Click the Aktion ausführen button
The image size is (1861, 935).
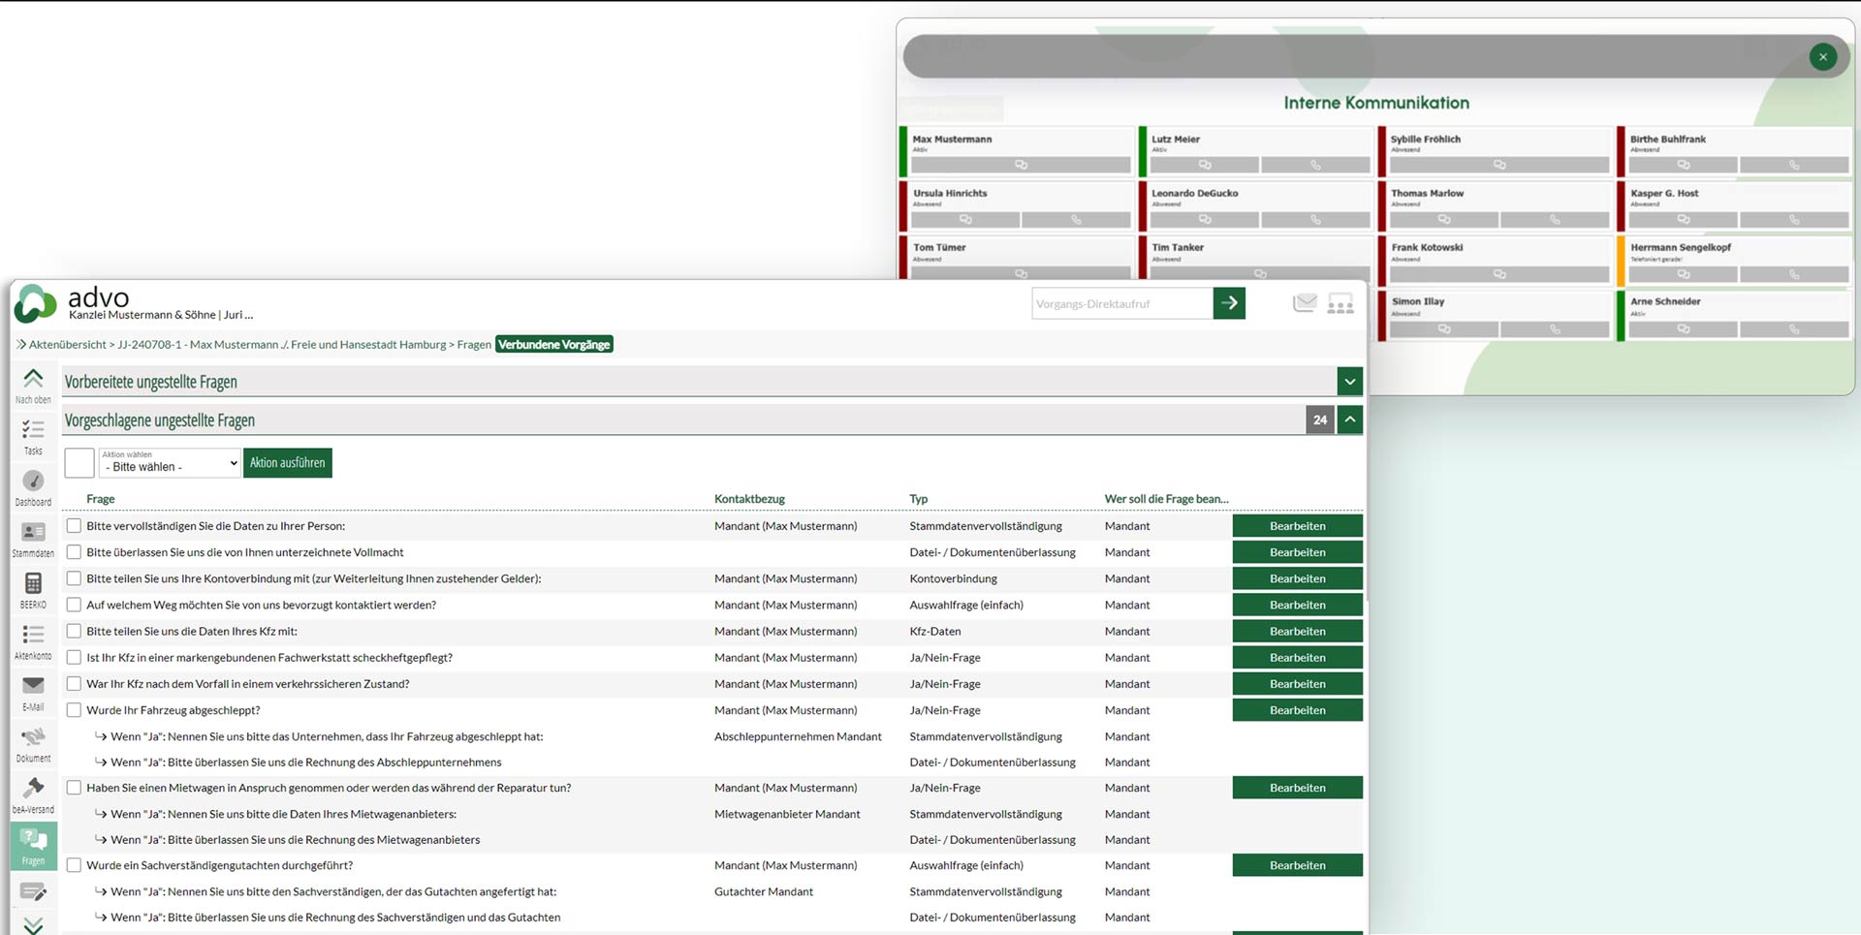pos(287,463)
